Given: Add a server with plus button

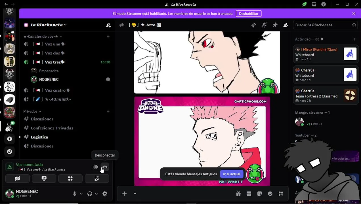Looking at the screenshot, I should click(x=10, y=139).
